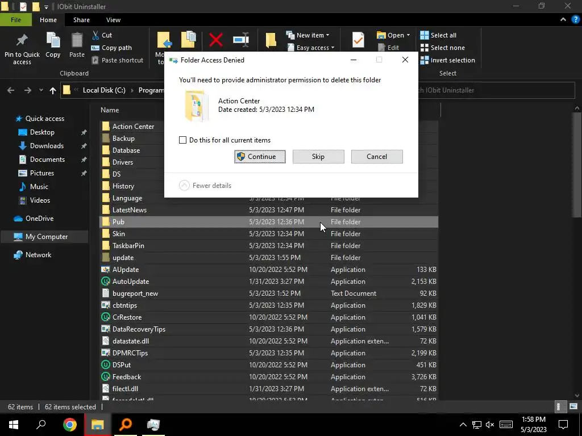Image resolution: width=582 pixels, height=436 pixels.
Task: Select the Feedback application file
Action: point(269,377)
